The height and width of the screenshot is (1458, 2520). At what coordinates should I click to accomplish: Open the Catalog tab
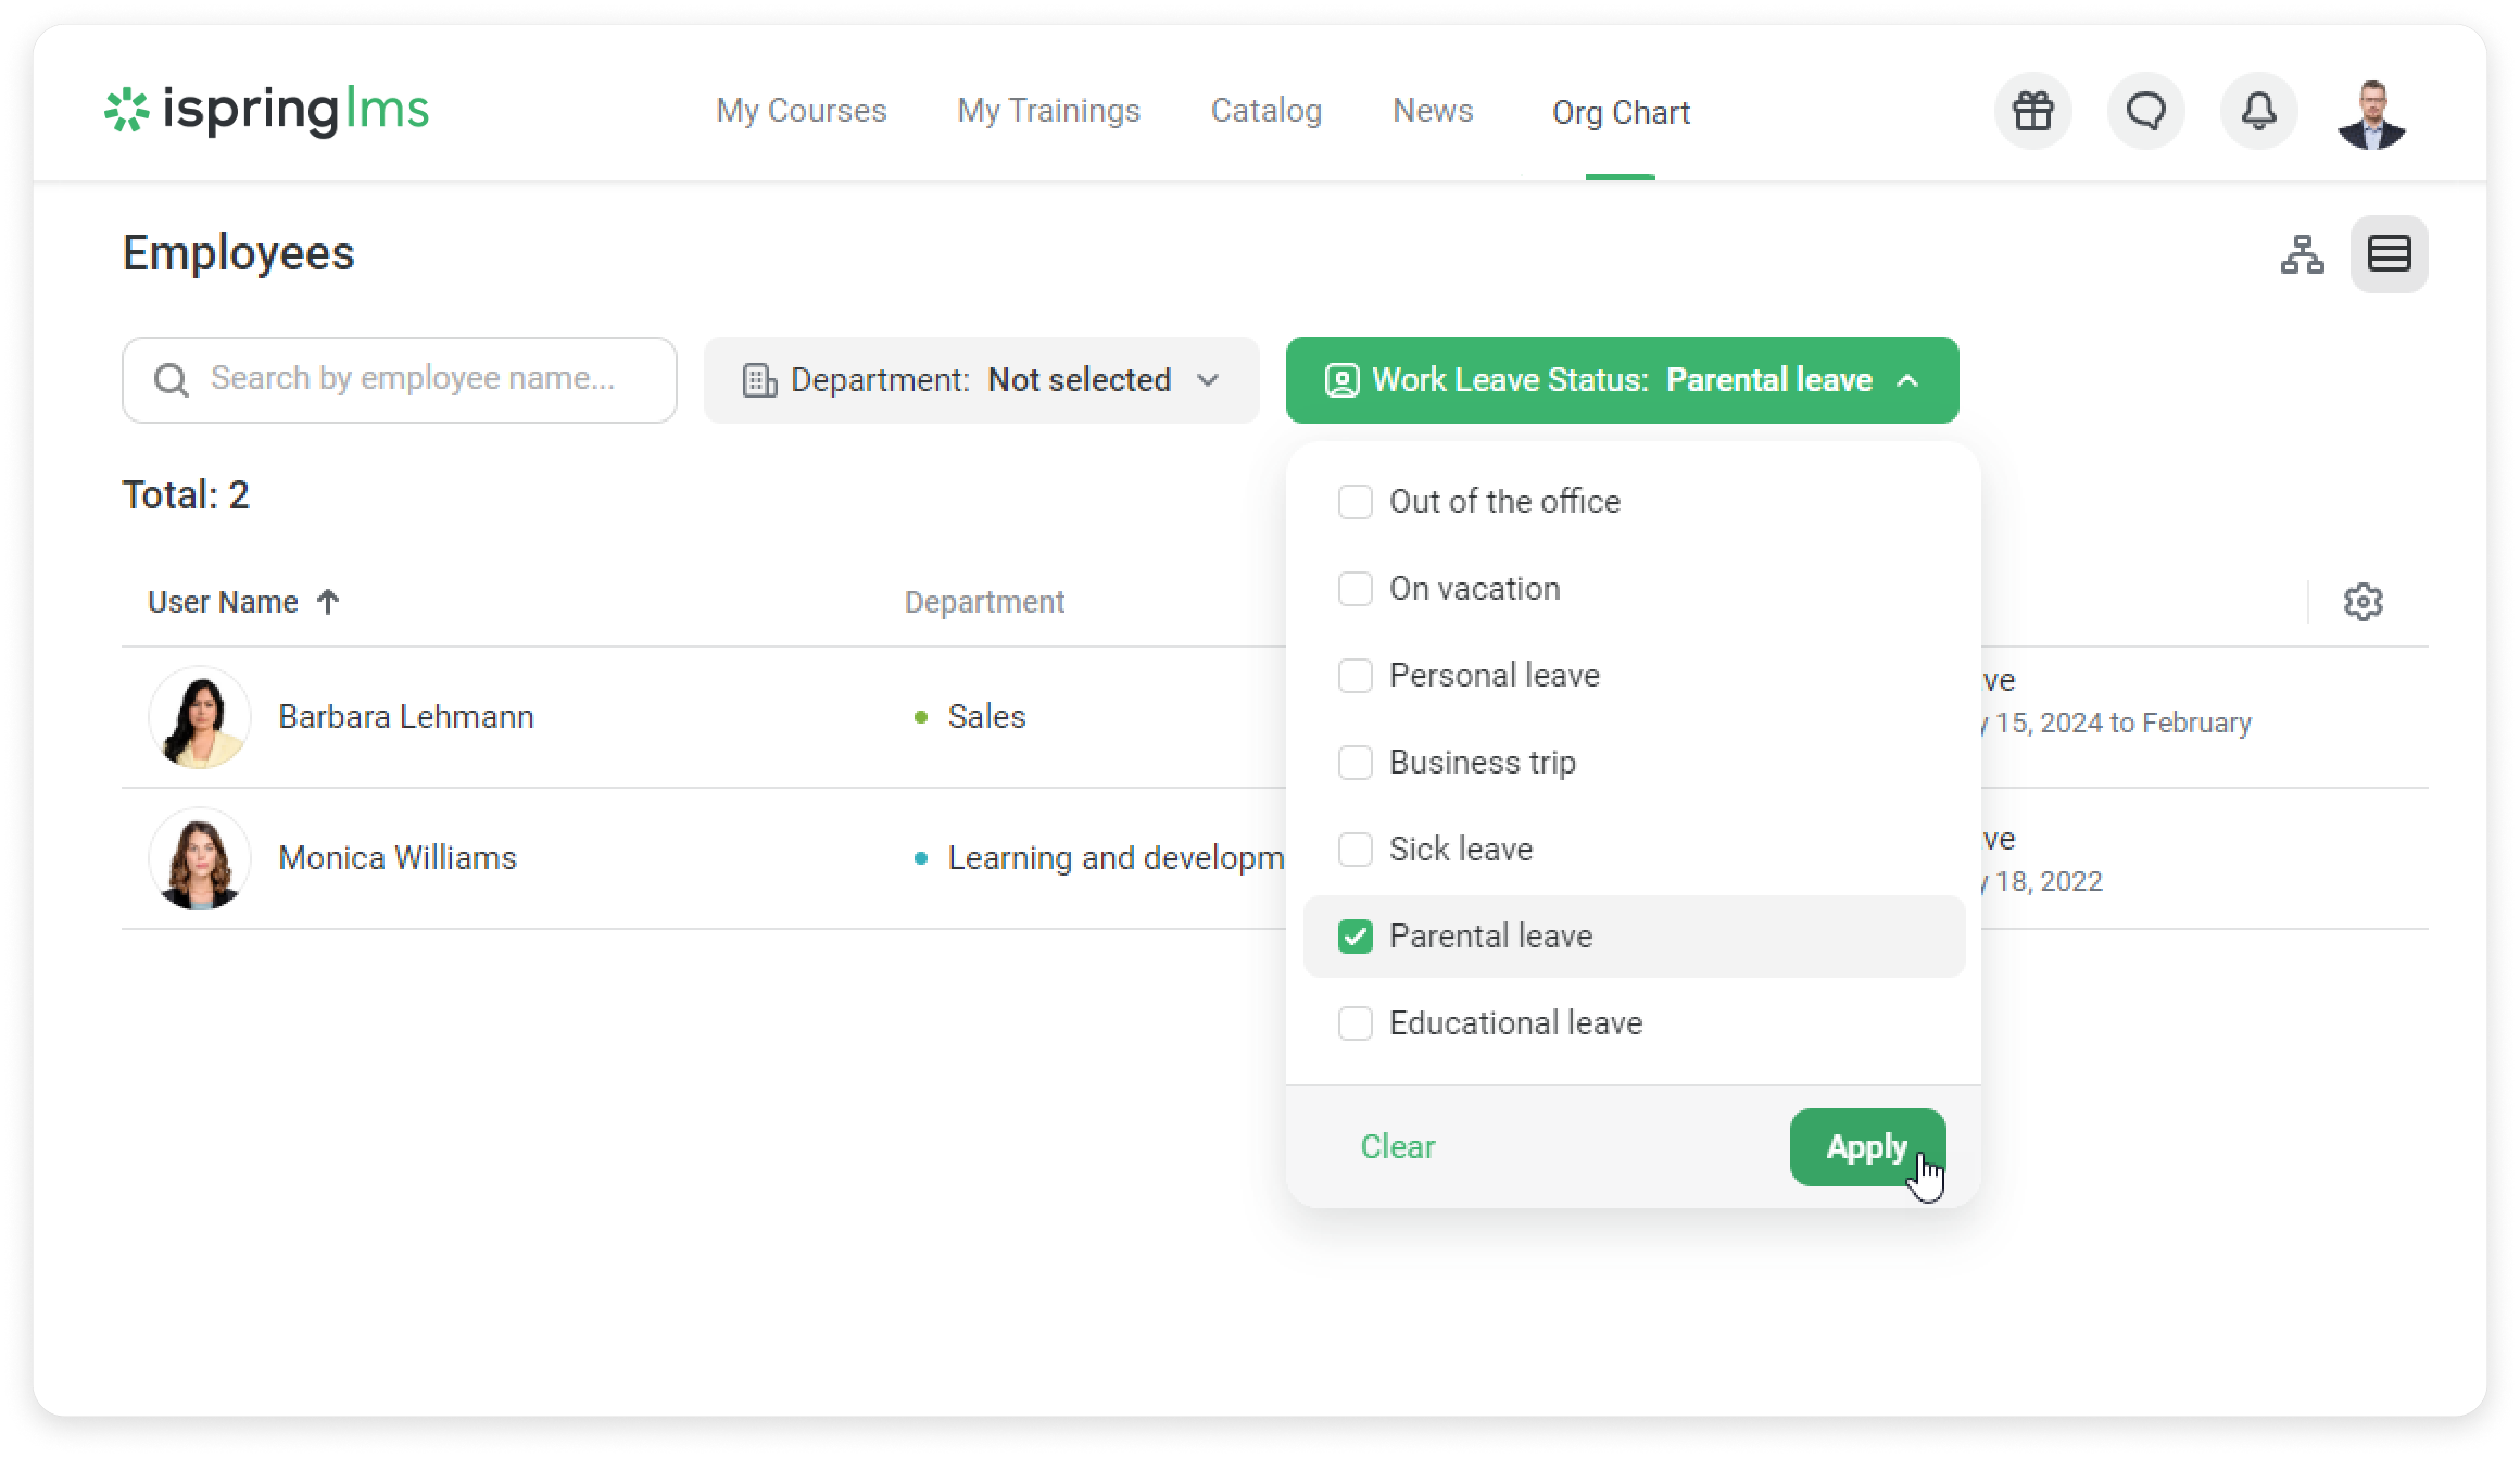pyautogui.click(x=1266, y=111)
